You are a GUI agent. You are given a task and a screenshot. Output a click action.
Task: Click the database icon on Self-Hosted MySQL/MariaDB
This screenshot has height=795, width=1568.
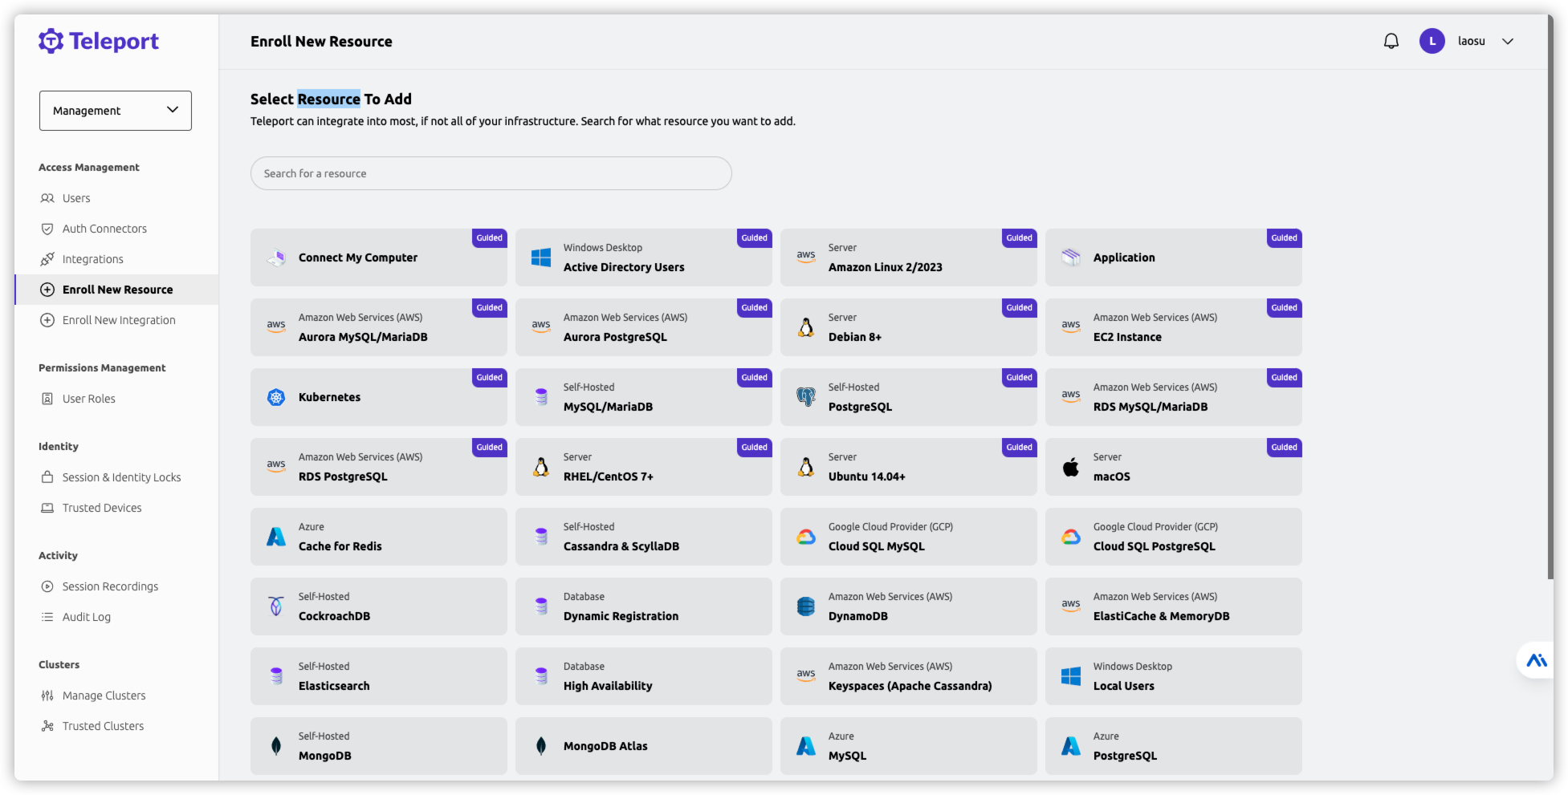pos(541,397)
